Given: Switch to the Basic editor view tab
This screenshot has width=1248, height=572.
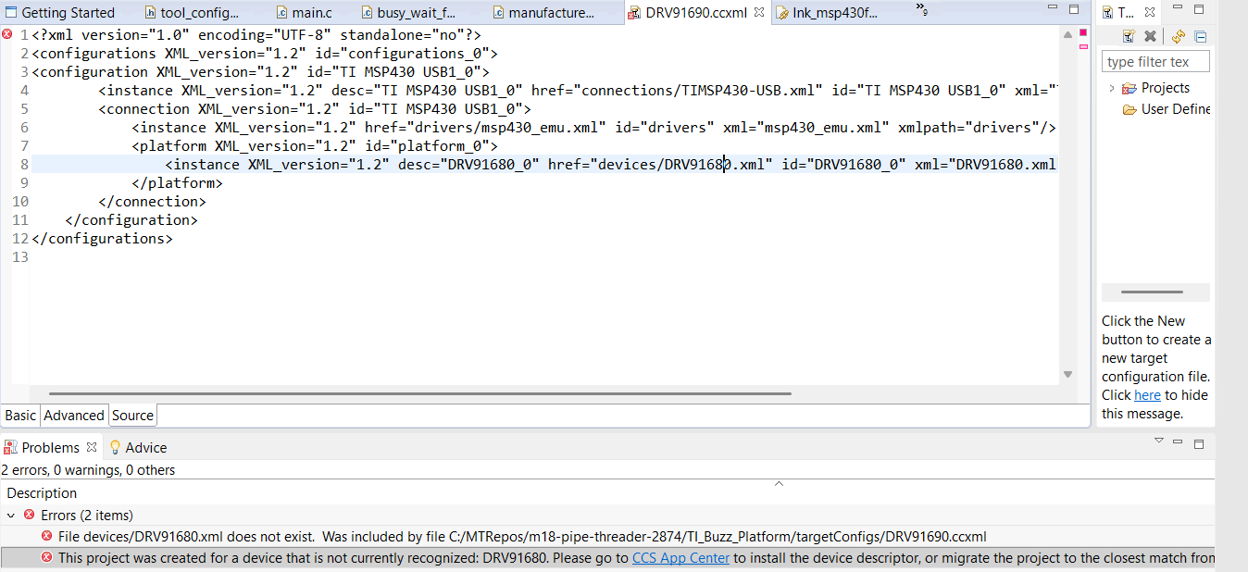Looking at the screenshot, I should click(21, 416).
